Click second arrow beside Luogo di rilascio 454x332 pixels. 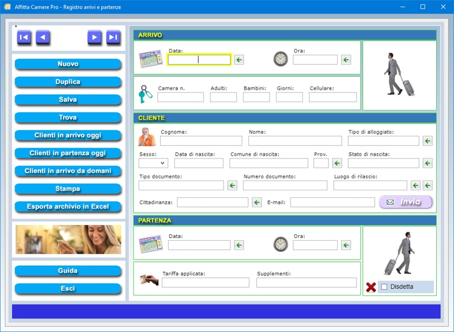[427, 185]
